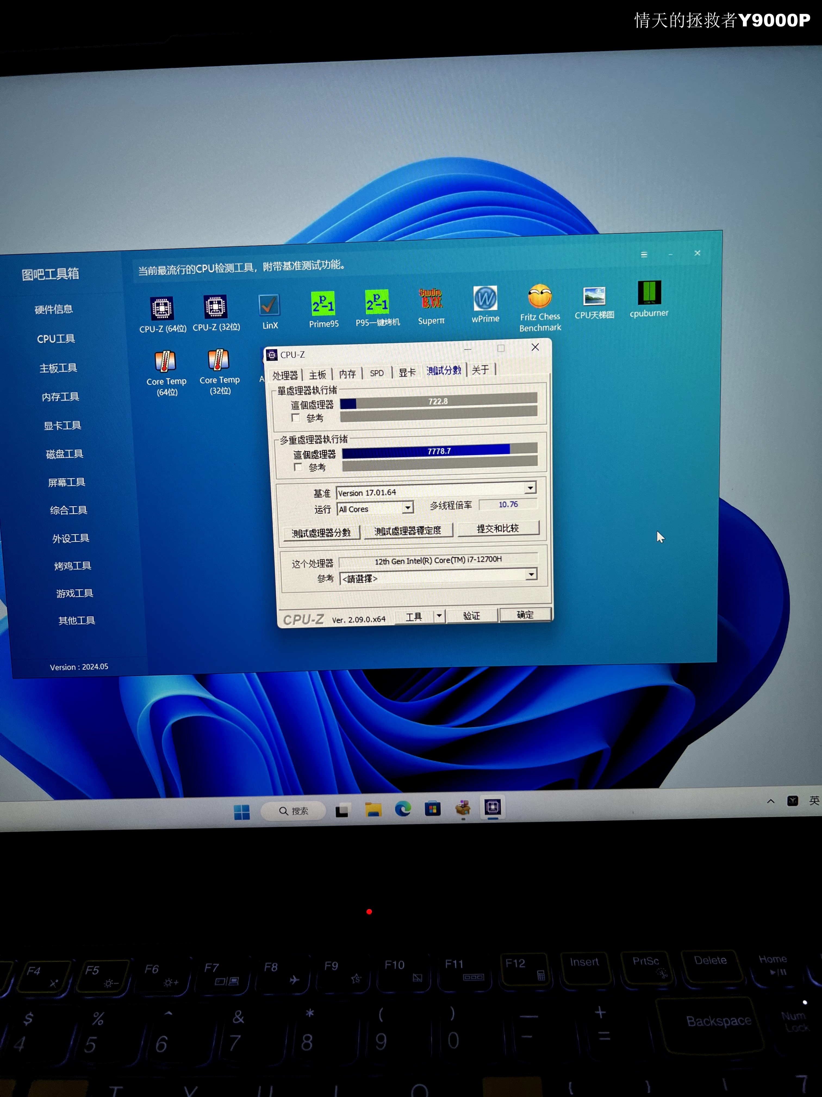Launch CPU-Z (32位) from the toolbox

216,313
